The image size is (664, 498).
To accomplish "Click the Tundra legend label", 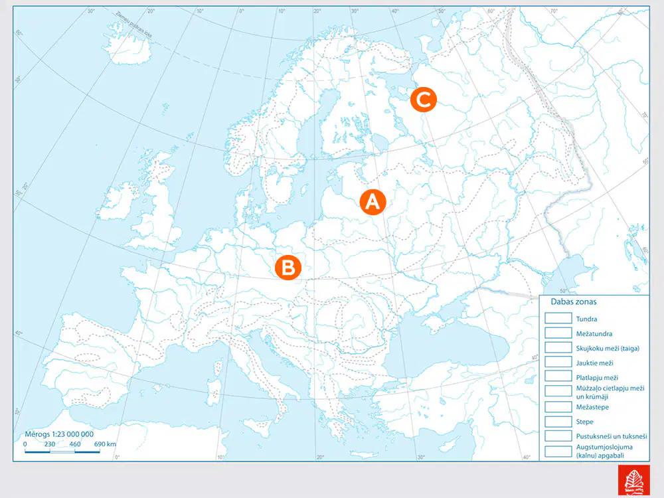I will (x=586, y=319).
